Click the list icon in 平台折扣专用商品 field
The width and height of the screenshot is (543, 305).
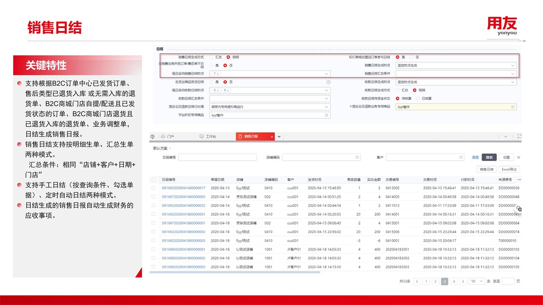click(x=326, y=115)
